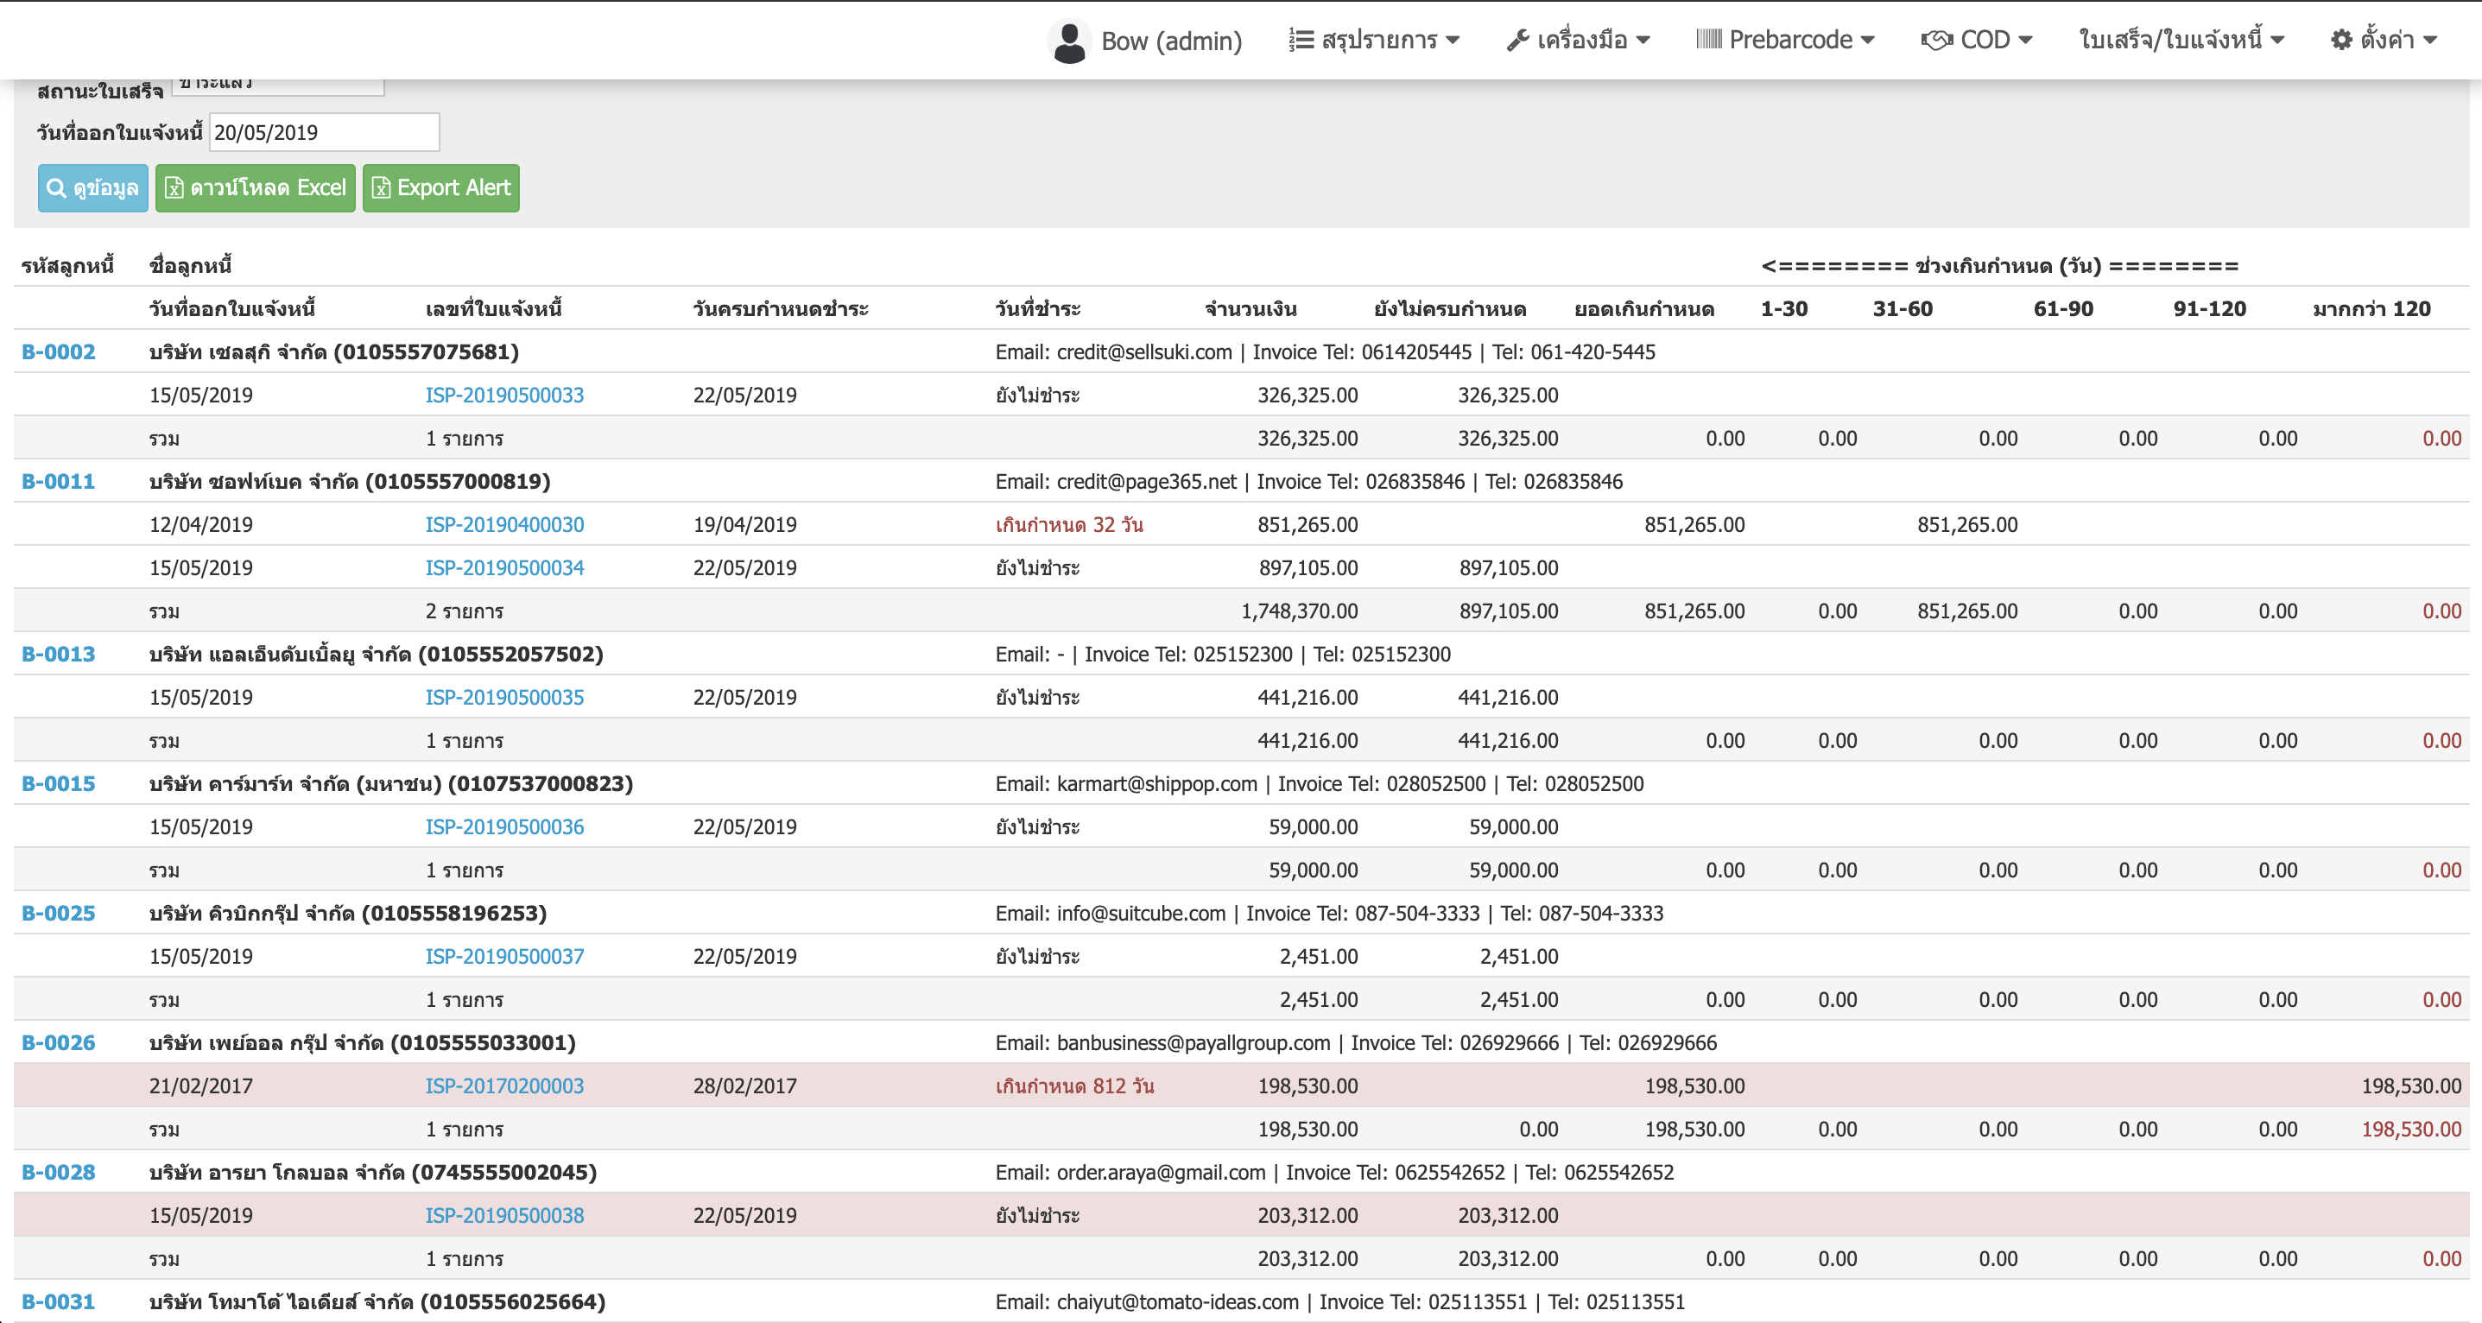This screenshot has width=2482, height=1323.
Task: Open customer code link B-0002
Action: coord(58,351)
